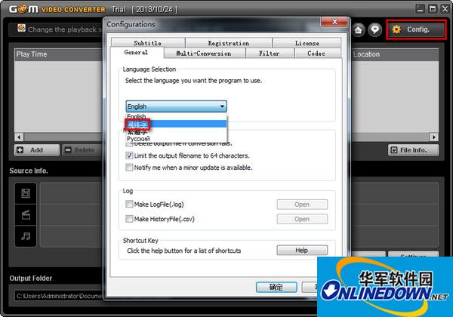The image size is (453, 317).
Task: Click Open button beside Make LogFile
Action: 302,205
